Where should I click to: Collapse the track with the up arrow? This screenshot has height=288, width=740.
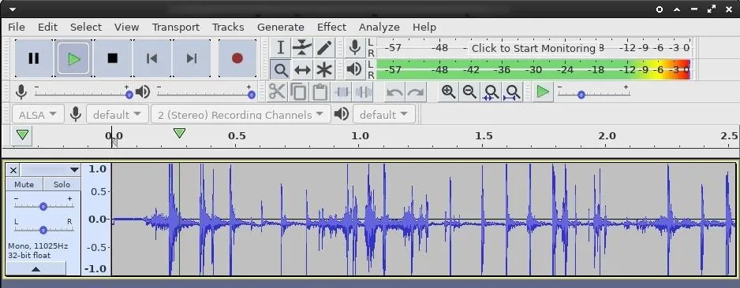[x=36, y=269]
